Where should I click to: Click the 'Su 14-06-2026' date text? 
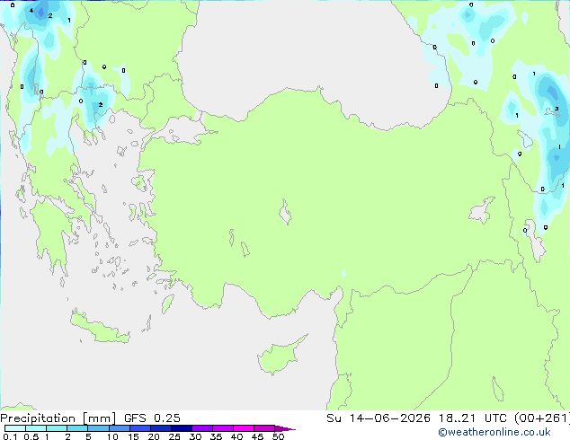click(x=379, y=418)
